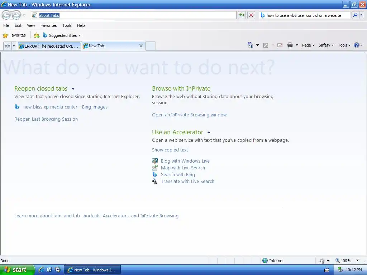Click Map with Live Search accelerator
The height and width of the screenshot is (275, 367).
183,168
